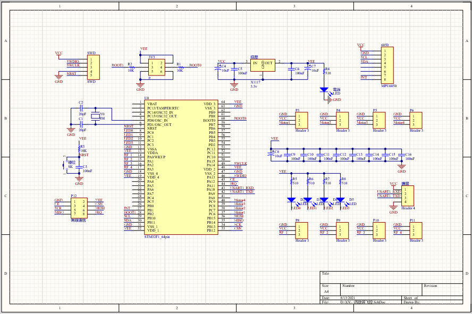Select the 3V3 boot jumper header
The width and height of the screenshot is (472, 314).
156,67
